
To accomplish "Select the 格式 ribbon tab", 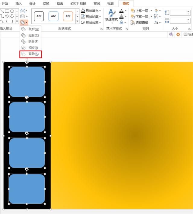I will coord(126,3).
